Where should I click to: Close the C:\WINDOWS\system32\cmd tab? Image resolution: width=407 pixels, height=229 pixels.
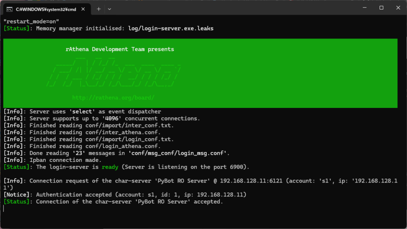click(x=84, y=8)
